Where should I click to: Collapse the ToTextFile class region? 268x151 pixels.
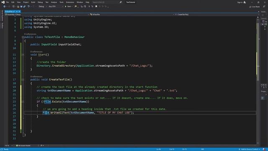[x=23, y=37]
